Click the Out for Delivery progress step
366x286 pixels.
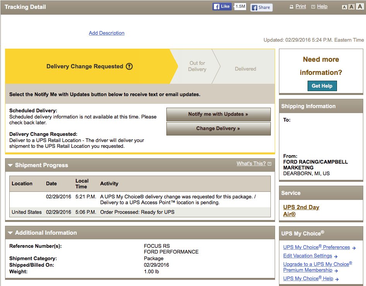(x=197, y=66)
